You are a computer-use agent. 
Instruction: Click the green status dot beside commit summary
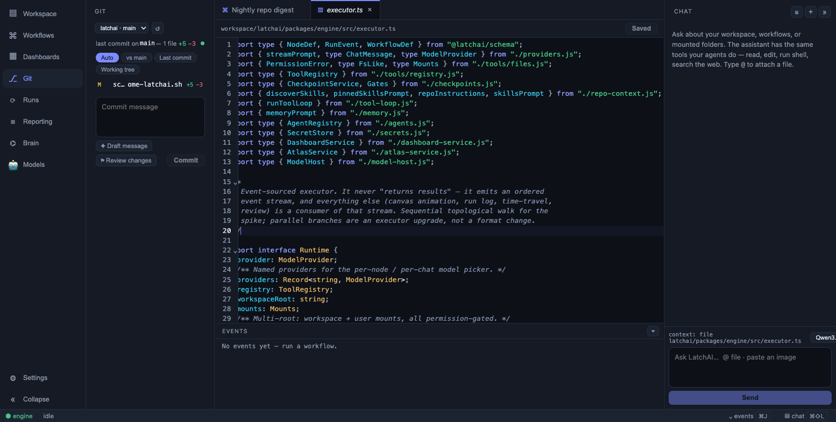(202, 43)
